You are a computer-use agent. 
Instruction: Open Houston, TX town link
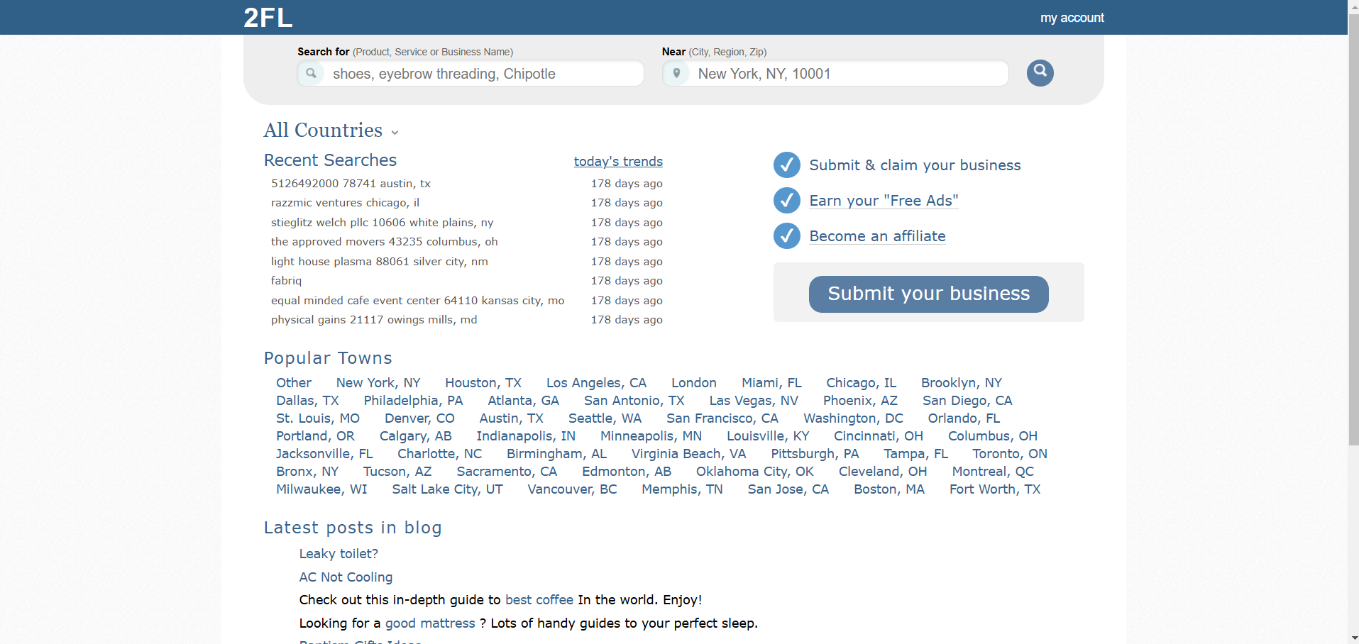point(483,383)
